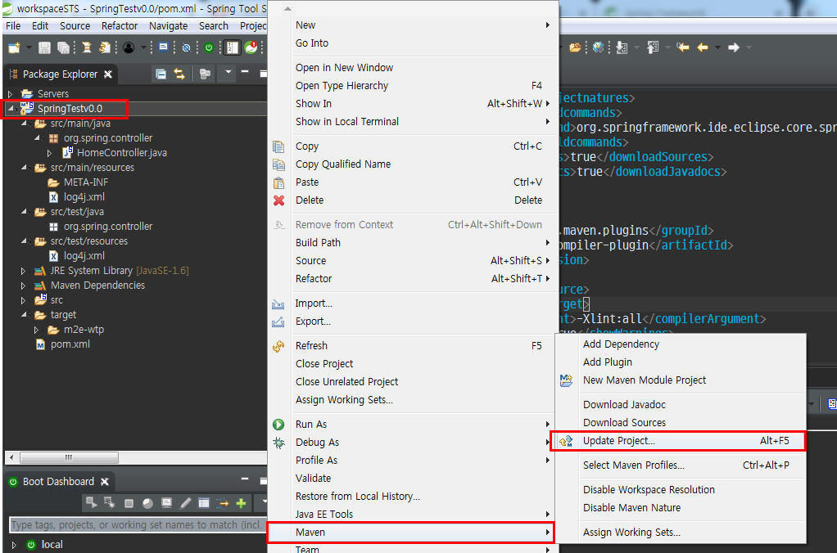This screenshot has width=837, height=553.
Task: Click the Boot Dashboard debug start icon
Action: click(x=110, y=502)
